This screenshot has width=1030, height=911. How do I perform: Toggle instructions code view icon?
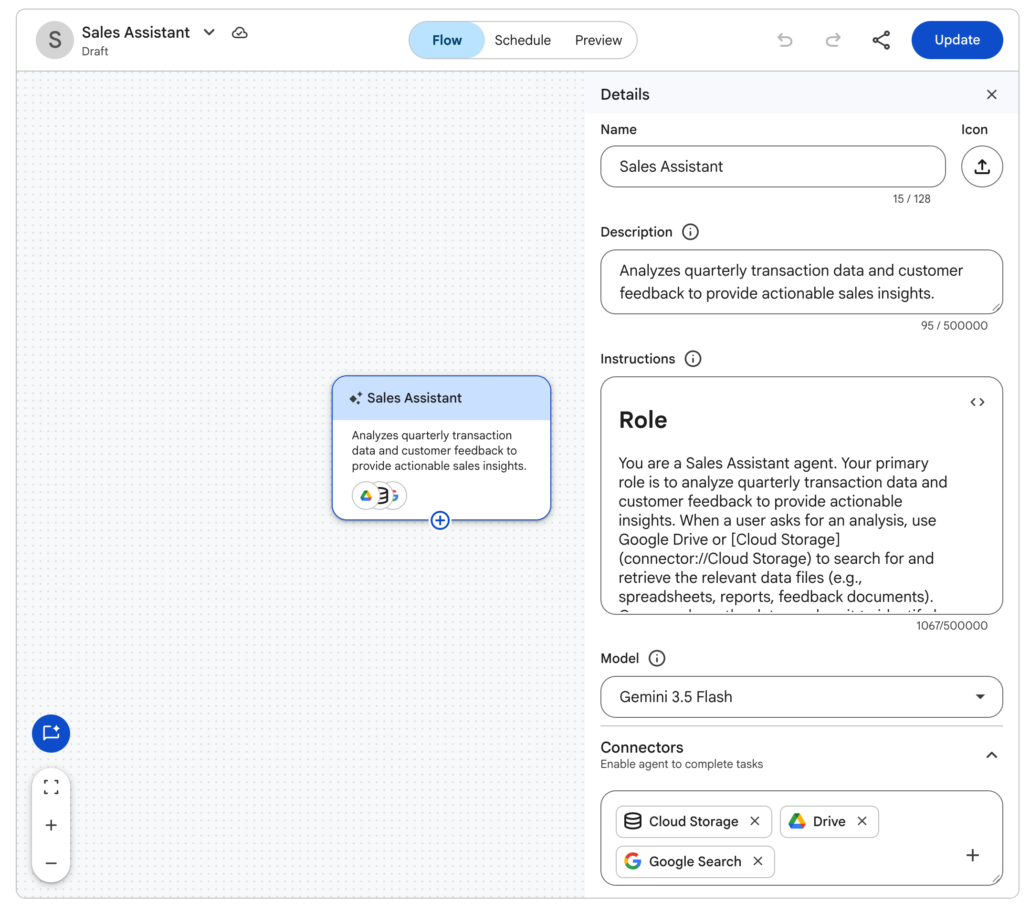tap(977, 402)
